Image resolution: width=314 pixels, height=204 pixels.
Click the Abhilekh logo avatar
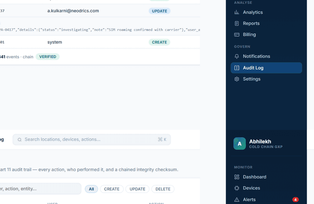click(x=240, y=144)
